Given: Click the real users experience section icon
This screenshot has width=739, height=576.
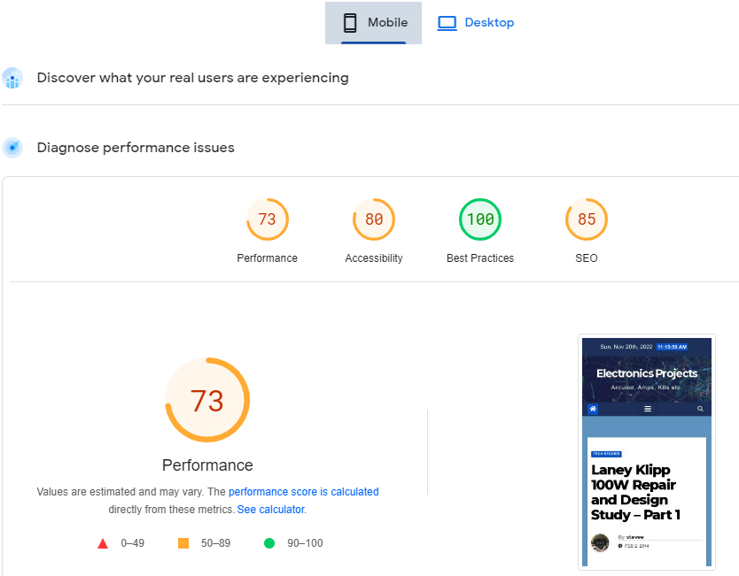Looking at the screenshot, I should point(12,79).
